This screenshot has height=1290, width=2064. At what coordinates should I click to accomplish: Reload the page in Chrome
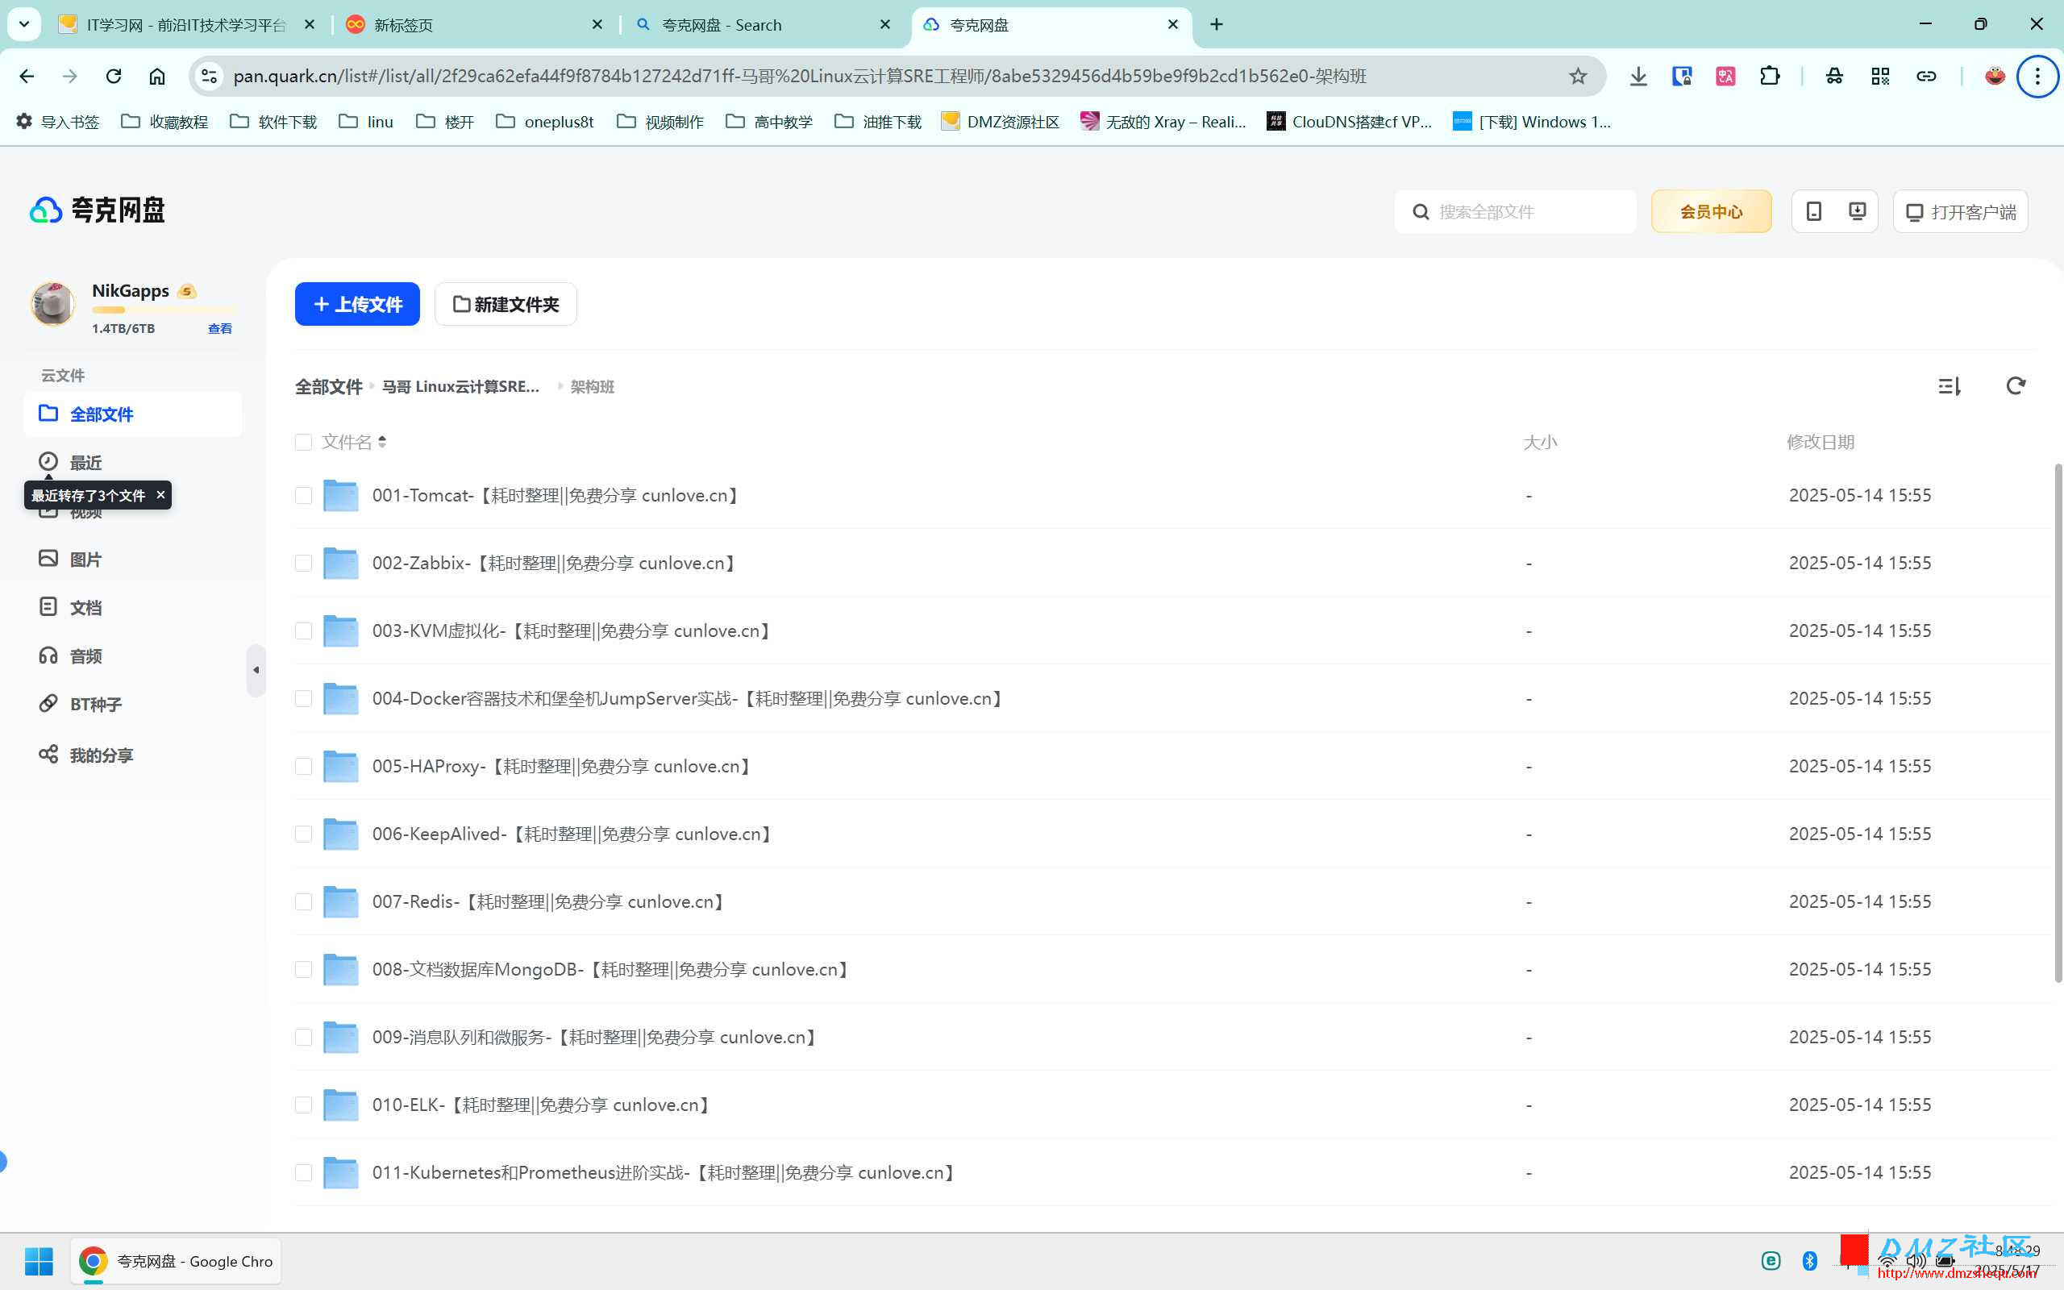click(114, 76)
